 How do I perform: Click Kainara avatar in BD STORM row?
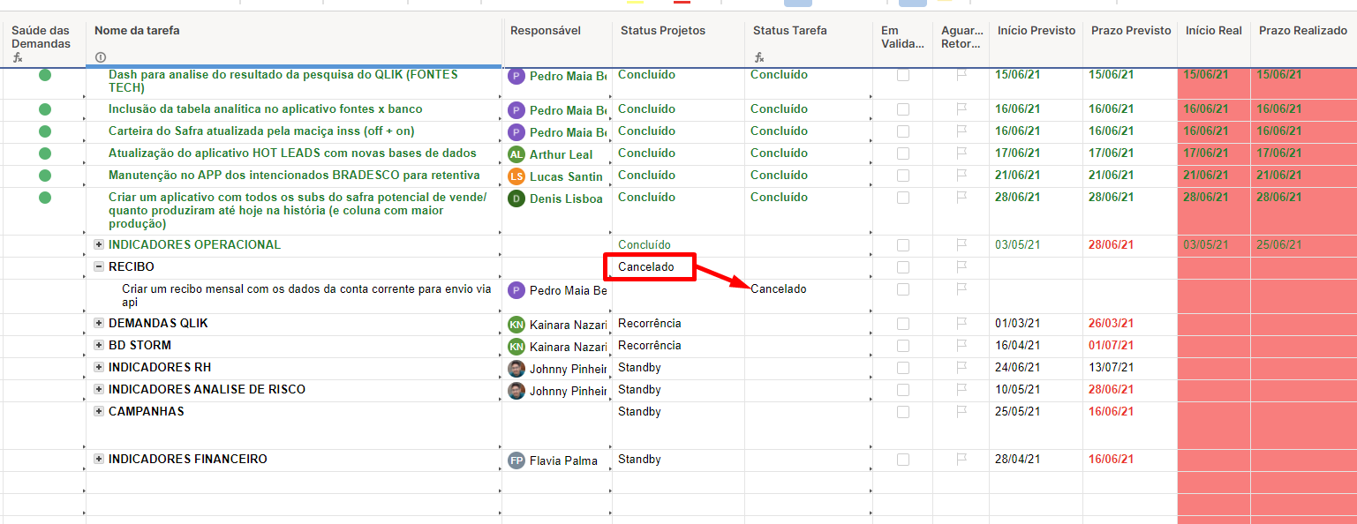click(516, 347)
